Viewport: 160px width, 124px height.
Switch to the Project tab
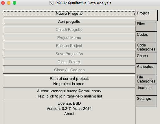tap(146, 15)
